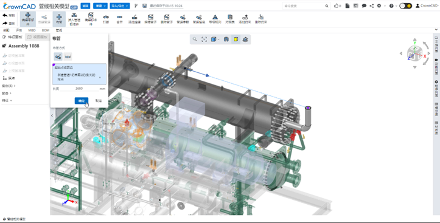Click the blue 确定 confirm button
440x223 pixels.
(x=82, y=101)
